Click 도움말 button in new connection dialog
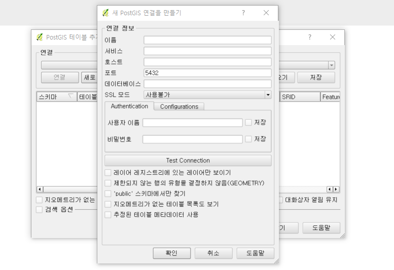Image resolution: width=394 pixels, height=270 pixels. [255, 253]
